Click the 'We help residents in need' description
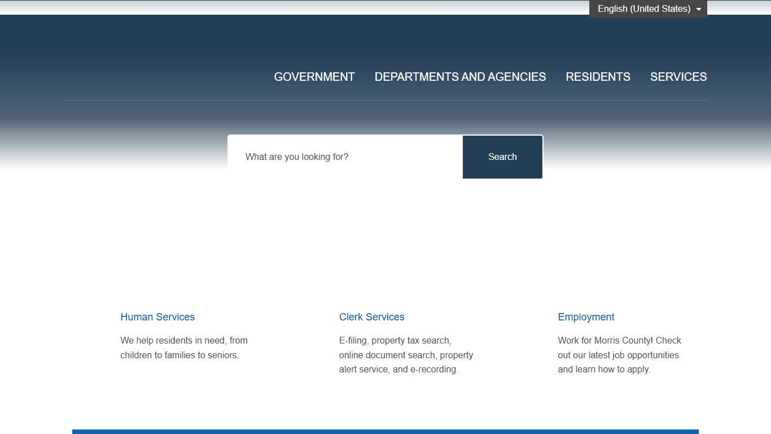 184,348
